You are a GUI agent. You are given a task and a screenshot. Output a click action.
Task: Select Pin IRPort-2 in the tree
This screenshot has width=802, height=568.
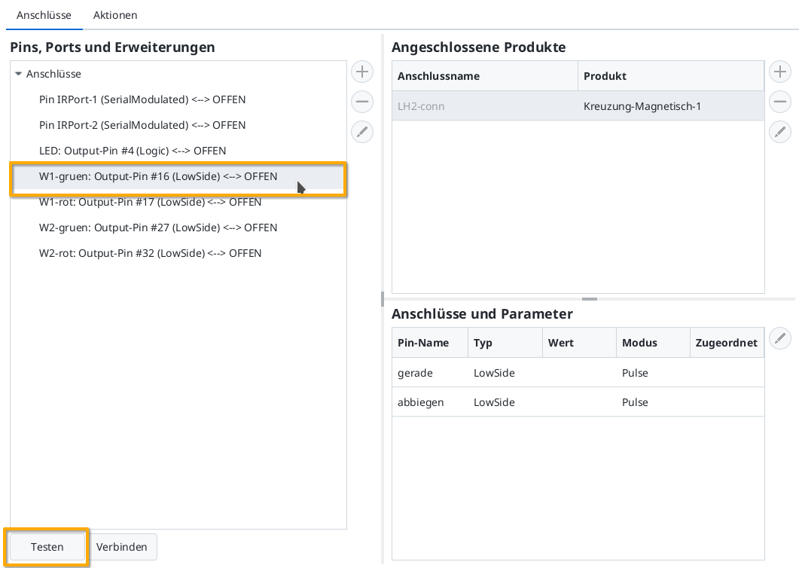coord(142,125)
